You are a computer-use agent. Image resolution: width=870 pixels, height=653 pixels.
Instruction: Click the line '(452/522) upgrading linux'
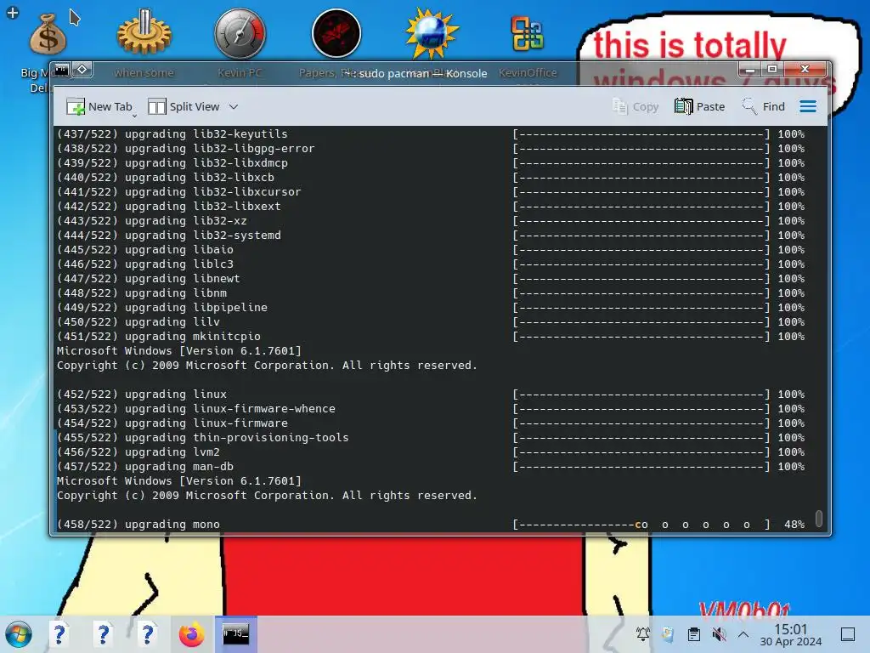(142, 395)
